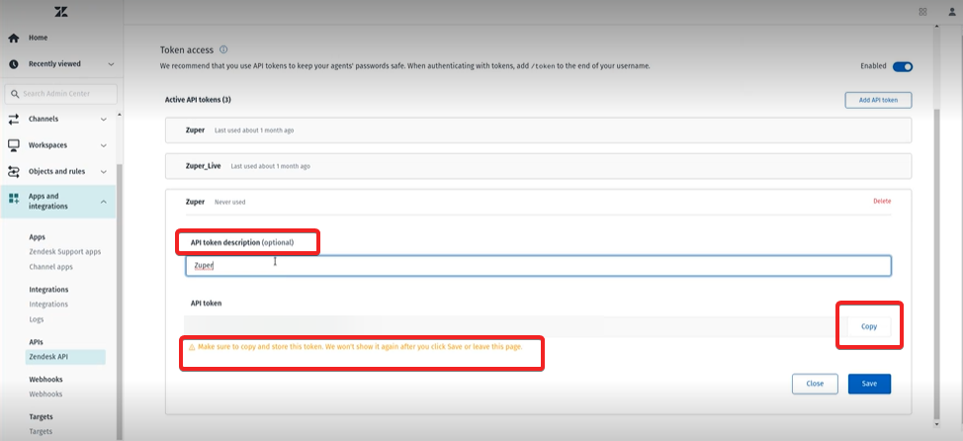Expand the Zuper_Live token row

click(x=538, y=166)
